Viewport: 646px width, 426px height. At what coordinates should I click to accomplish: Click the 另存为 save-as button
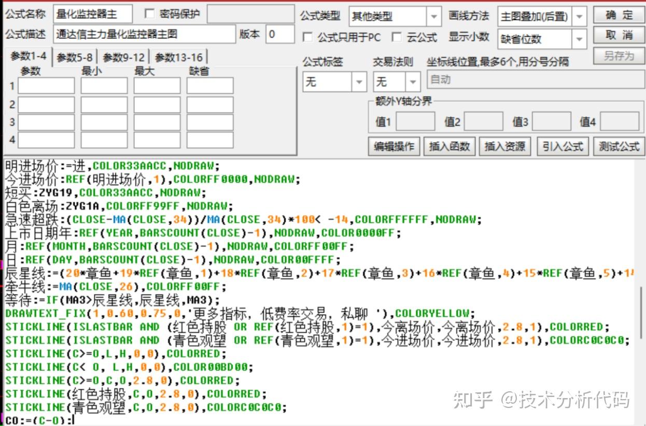coord(619,55)
